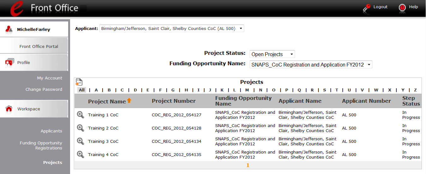The image size is (426, 174).
Task: Filter projects by letter T
Action: tap(337, 90)
